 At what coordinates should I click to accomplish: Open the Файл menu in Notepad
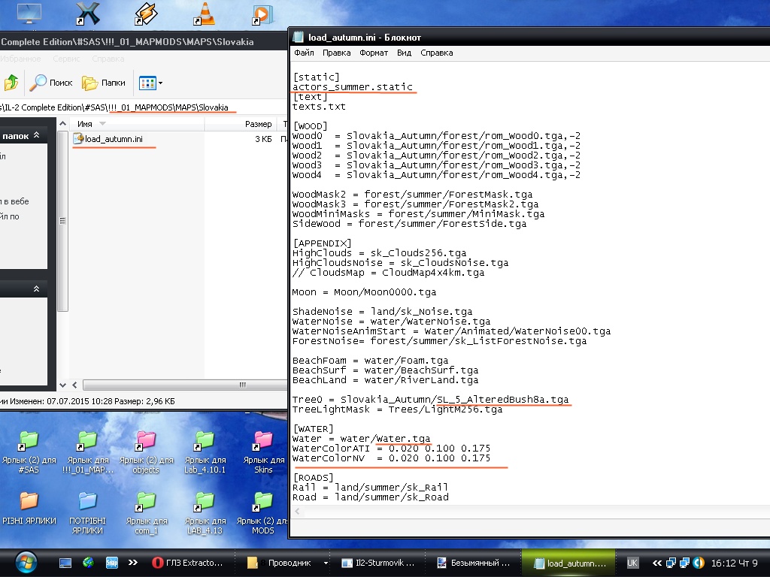point(304,53)
